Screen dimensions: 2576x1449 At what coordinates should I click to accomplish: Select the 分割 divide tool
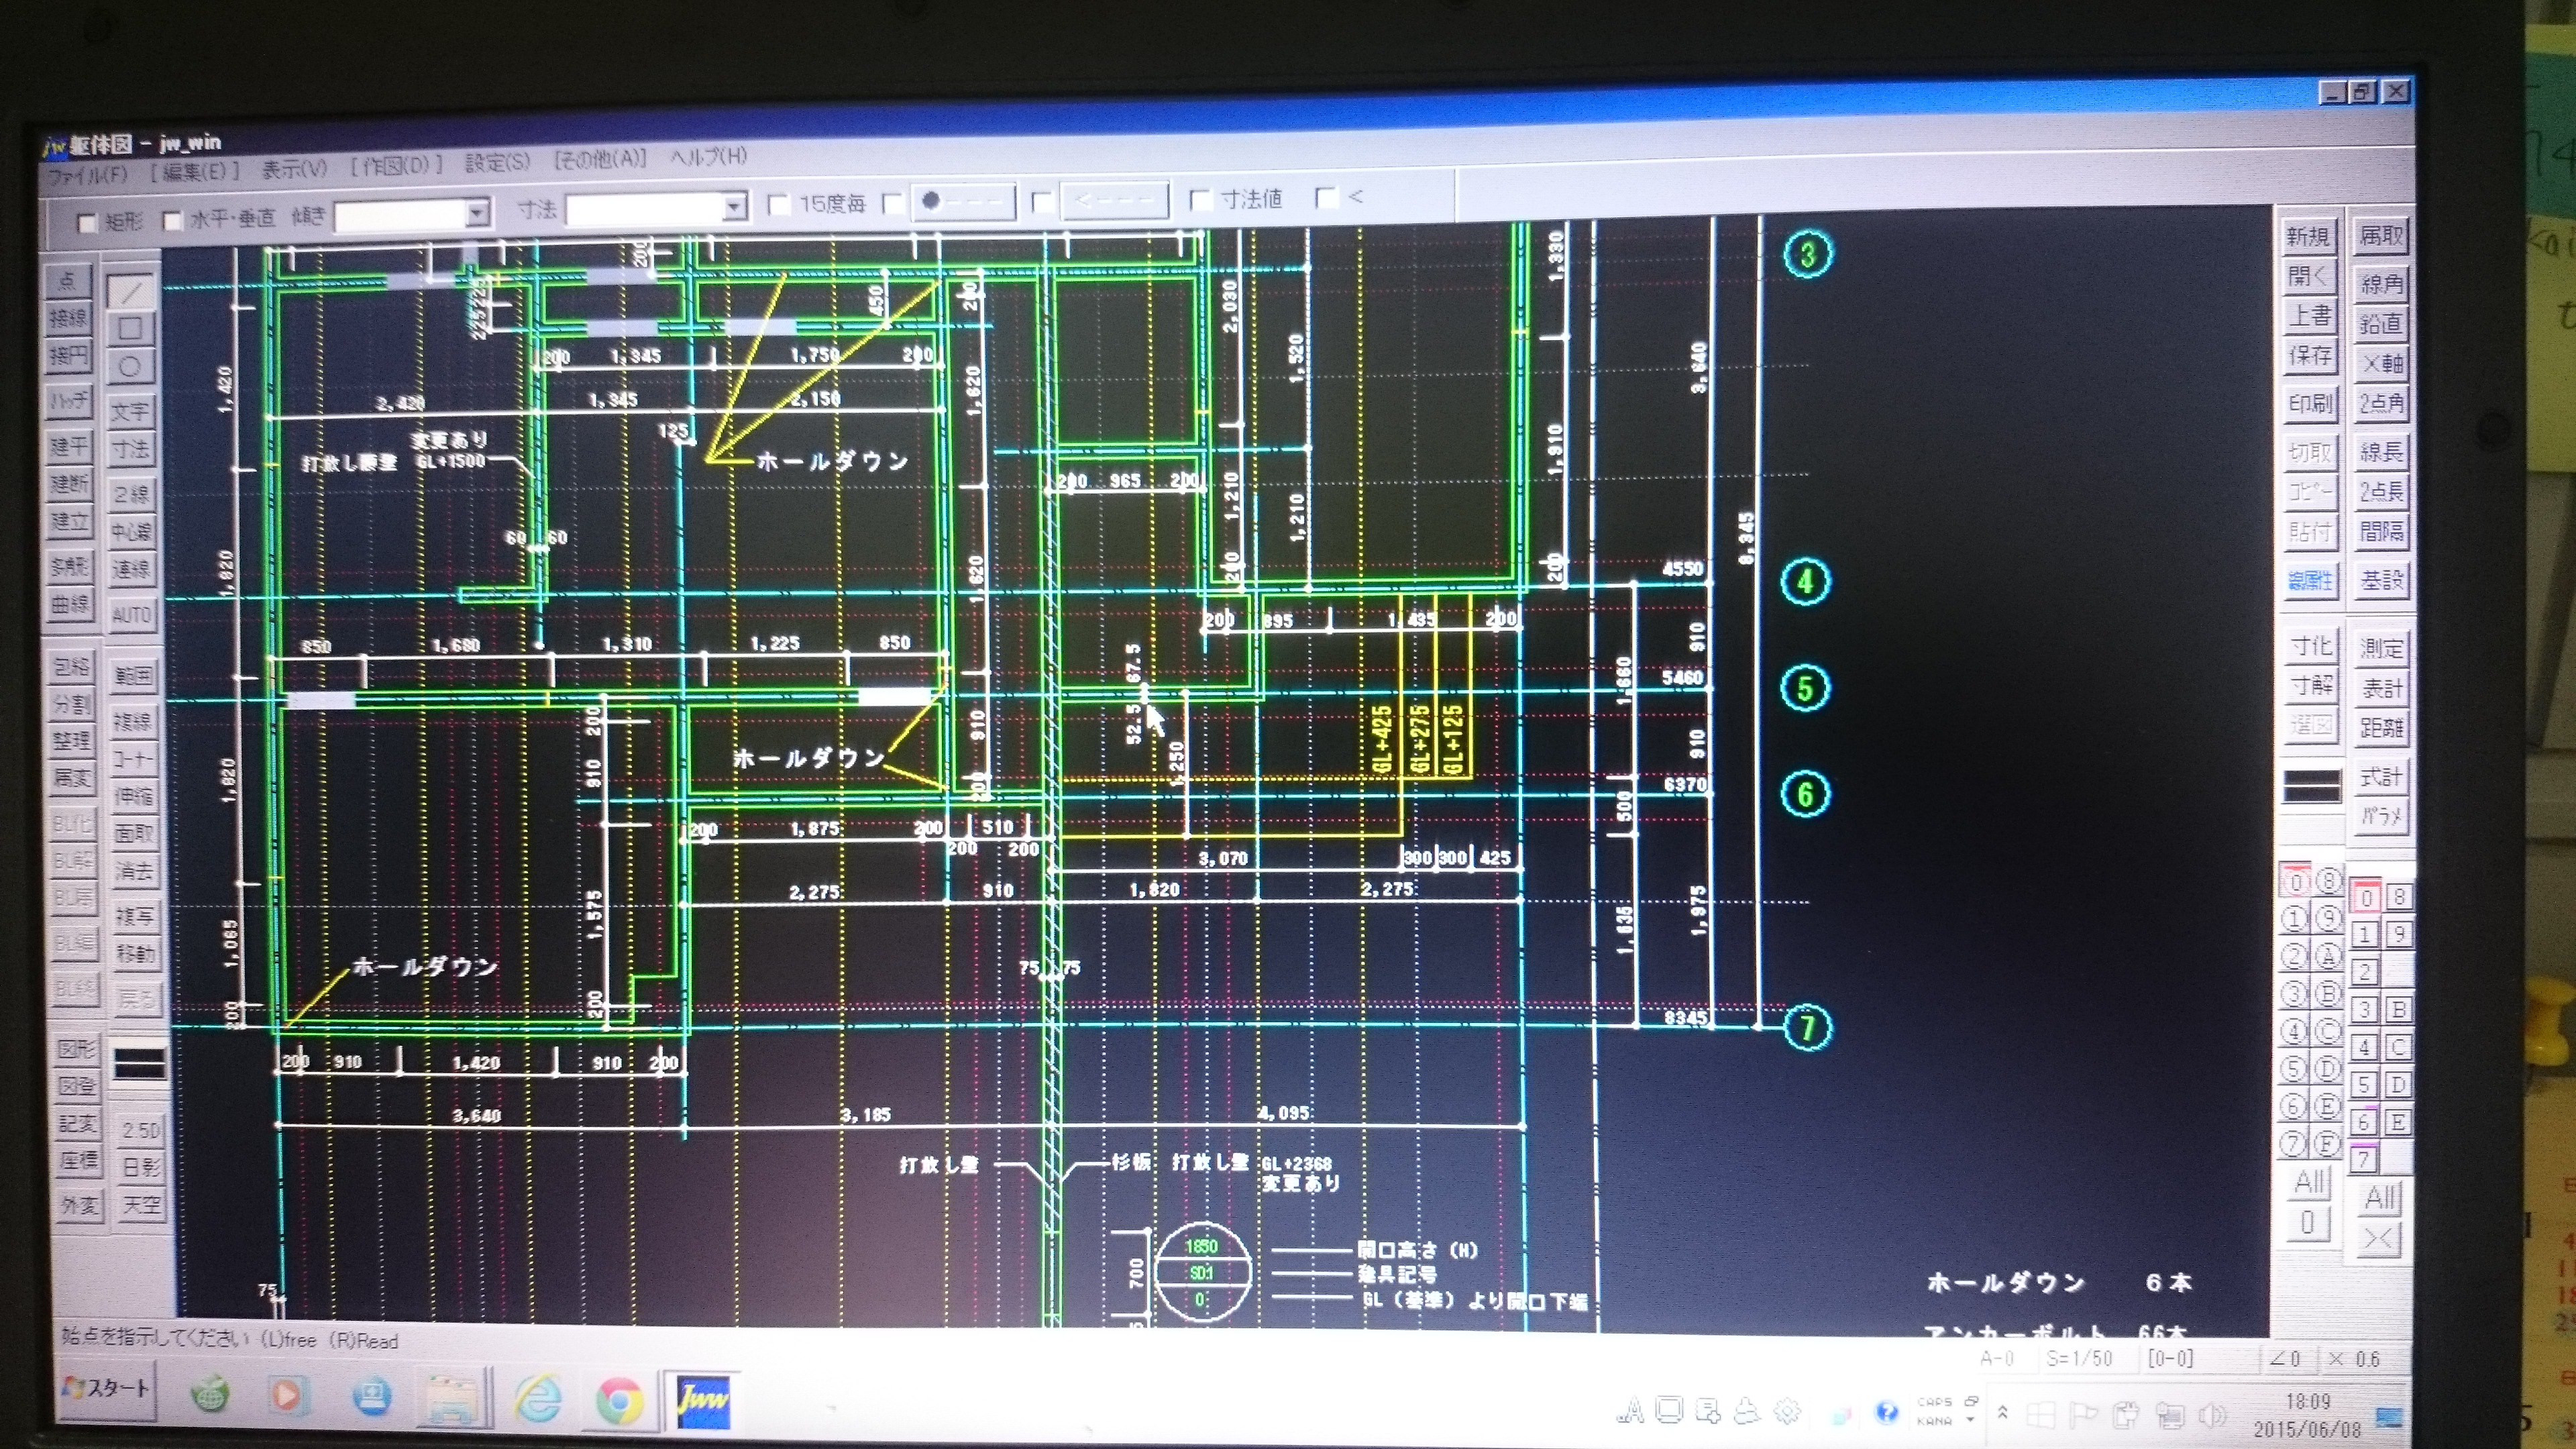click(72, 704)
